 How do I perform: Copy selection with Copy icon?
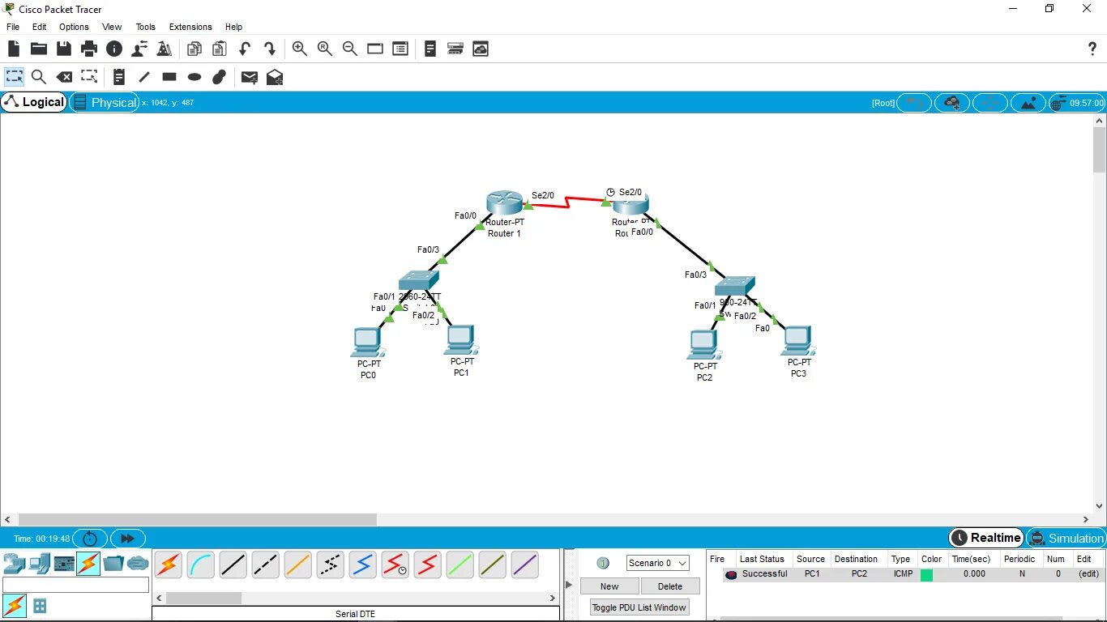tap(194, 49)
